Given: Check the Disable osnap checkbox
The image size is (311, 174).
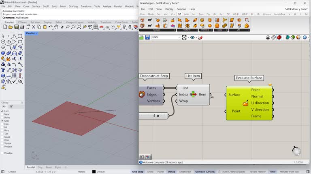Looking at the screenshot, I should click(x=2, y=153).
